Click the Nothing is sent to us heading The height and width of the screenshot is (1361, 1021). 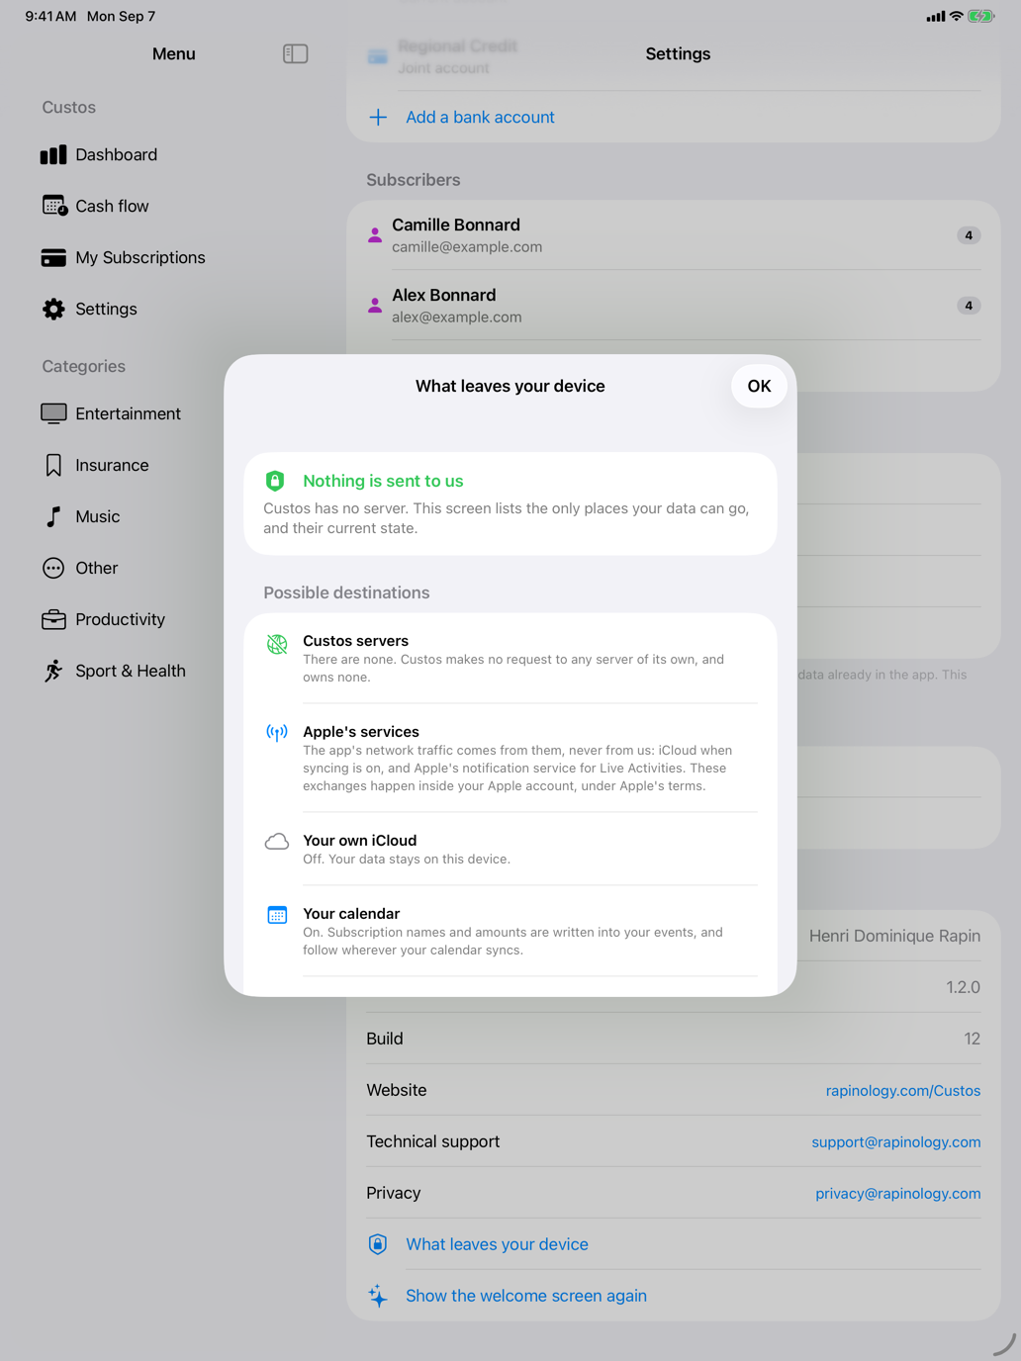click(x=383, y=481)
